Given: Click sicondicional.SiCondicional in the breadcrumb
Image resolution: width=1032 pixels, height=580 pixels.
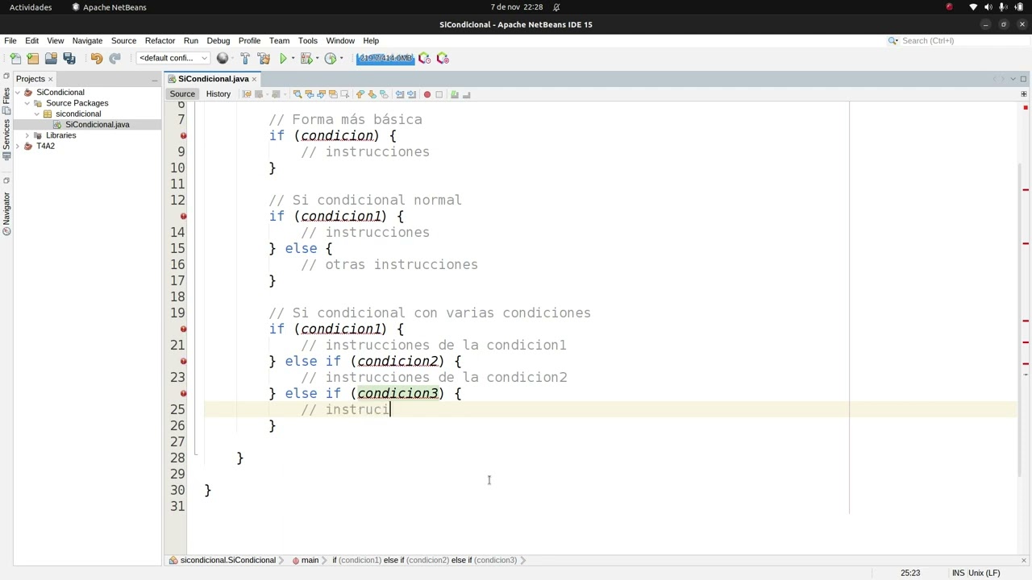Looking at the screenshot, I should 227,560.
